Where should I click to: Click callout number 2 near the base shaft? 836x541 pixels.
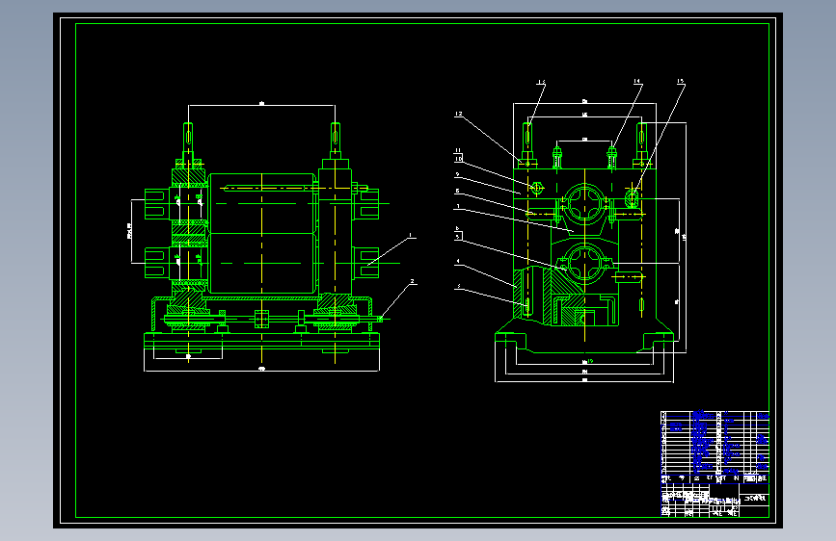[x=412, y=281]
